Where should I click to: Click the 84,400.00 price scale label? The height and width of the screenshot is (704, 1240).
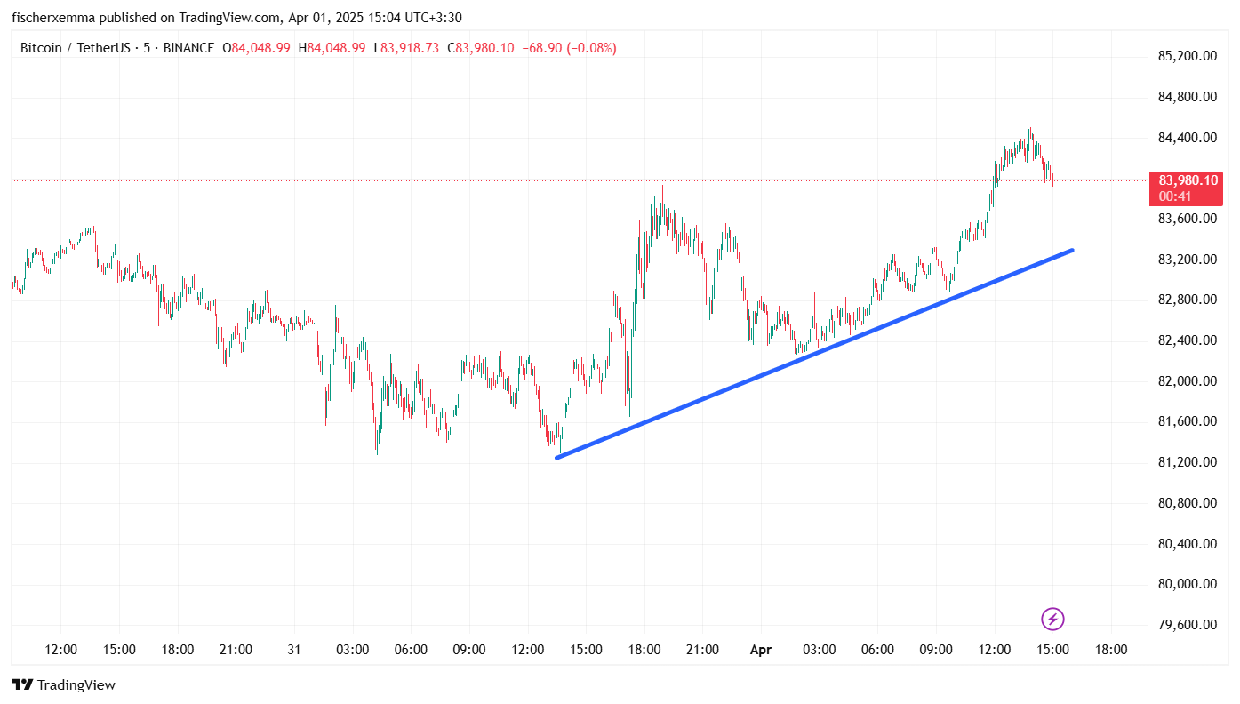(1187, 138)
